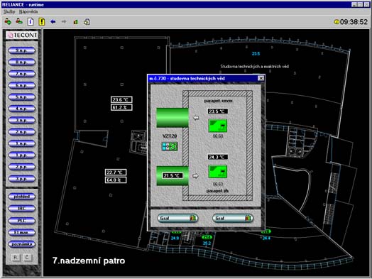
Task: Click the left Graf button in dialog
Action: (177, 218)
